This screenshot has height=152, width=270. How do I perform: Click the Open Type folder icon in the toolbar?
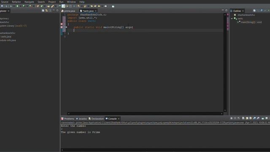[x=49, y=6]
